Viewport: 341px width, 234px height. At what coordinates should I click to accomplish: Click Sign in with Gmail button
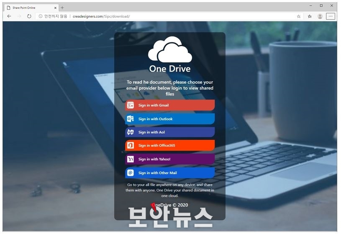point(170,105)
